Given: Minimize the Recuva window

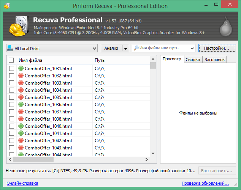Looking at the screenshot, I should pyautogui.click(x=206, y=5).
